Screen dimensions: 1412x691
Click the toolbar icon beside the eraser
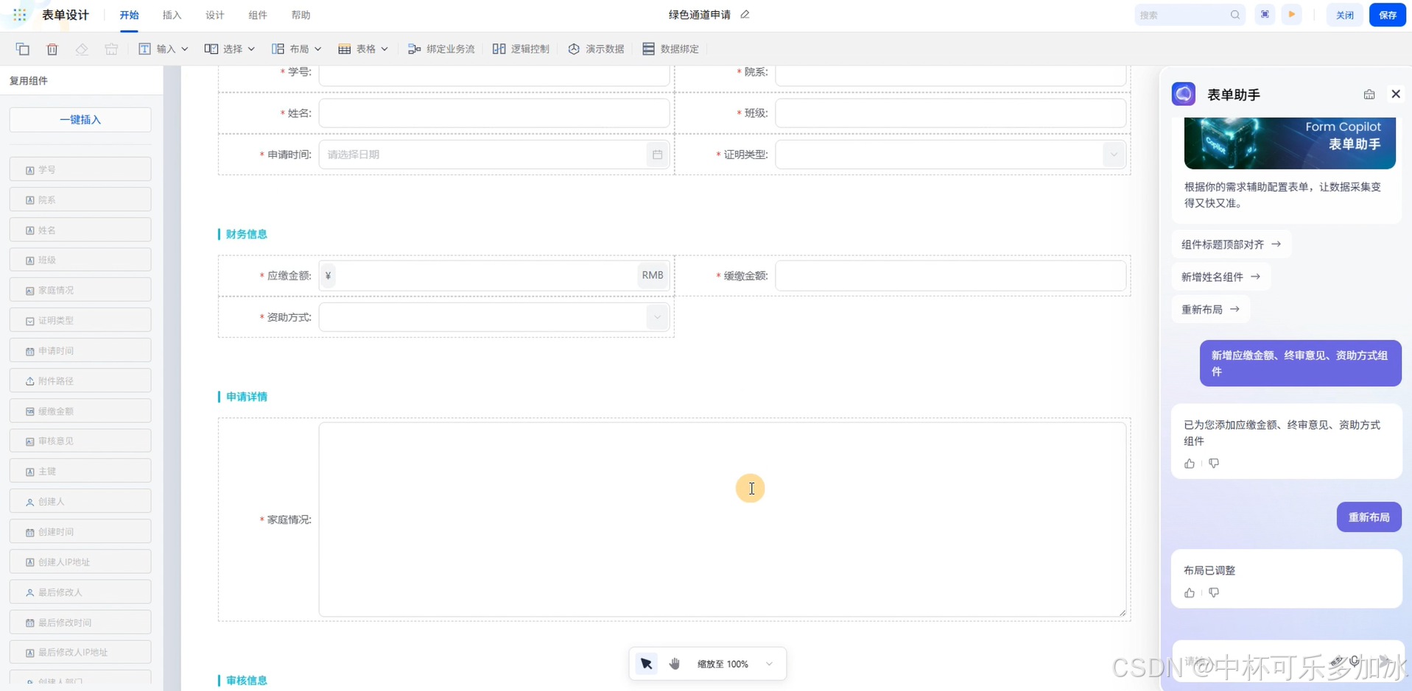pos(111,49)
